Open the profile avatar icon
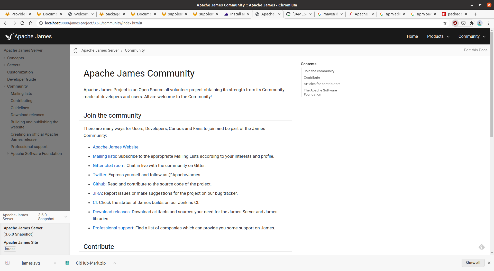 pyautogui.click(x=480, y=23)
